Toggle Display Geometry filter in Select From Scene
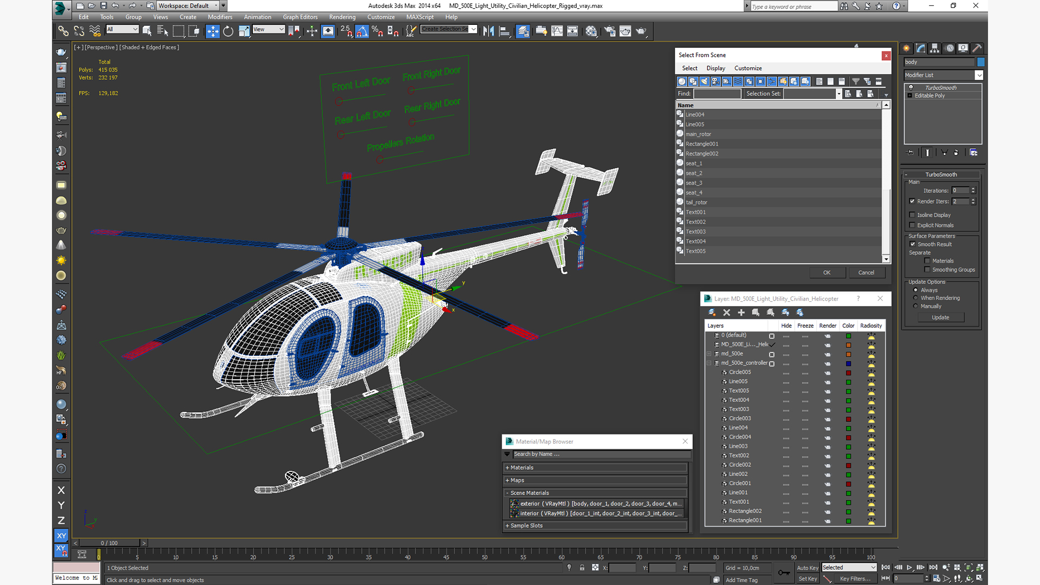1040x585 pixels. coord(681,81)
